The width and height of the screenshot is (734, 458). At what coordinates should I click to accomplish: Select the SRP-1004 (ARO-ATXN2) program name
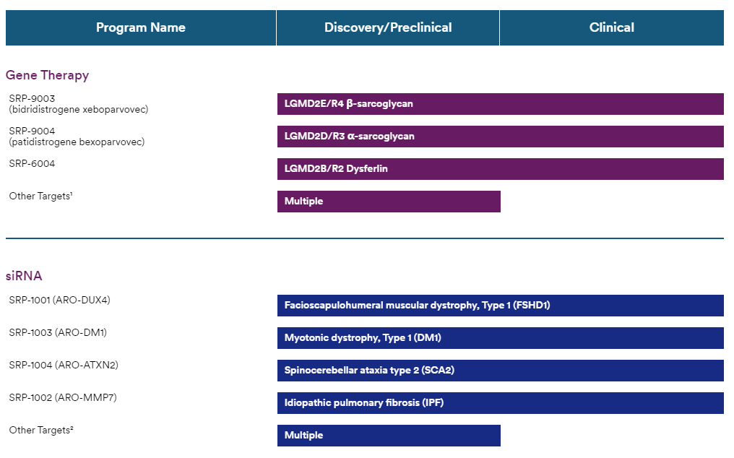tap(64, 365)
